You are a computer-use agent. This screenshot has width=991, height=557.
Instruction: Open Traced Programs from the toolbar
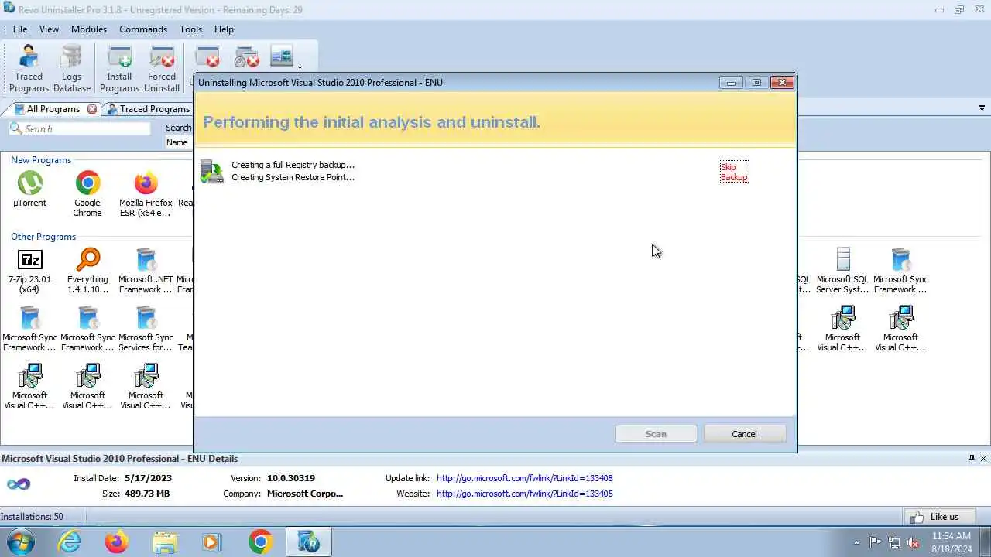pos(29,69)
